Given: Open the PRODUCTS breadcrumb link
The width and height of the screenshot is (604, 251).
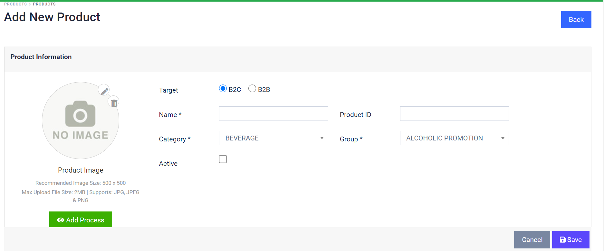Looking at the screenshot, I should [15, 4].
